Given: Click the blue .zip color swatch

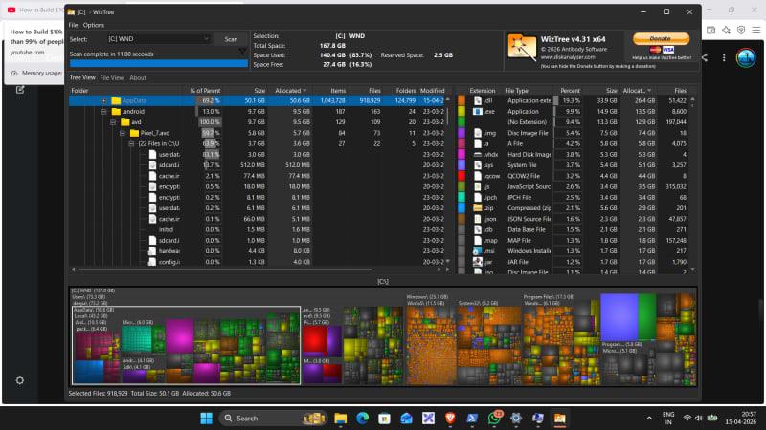Looking at the screenshot, I should tap(462, 208).
